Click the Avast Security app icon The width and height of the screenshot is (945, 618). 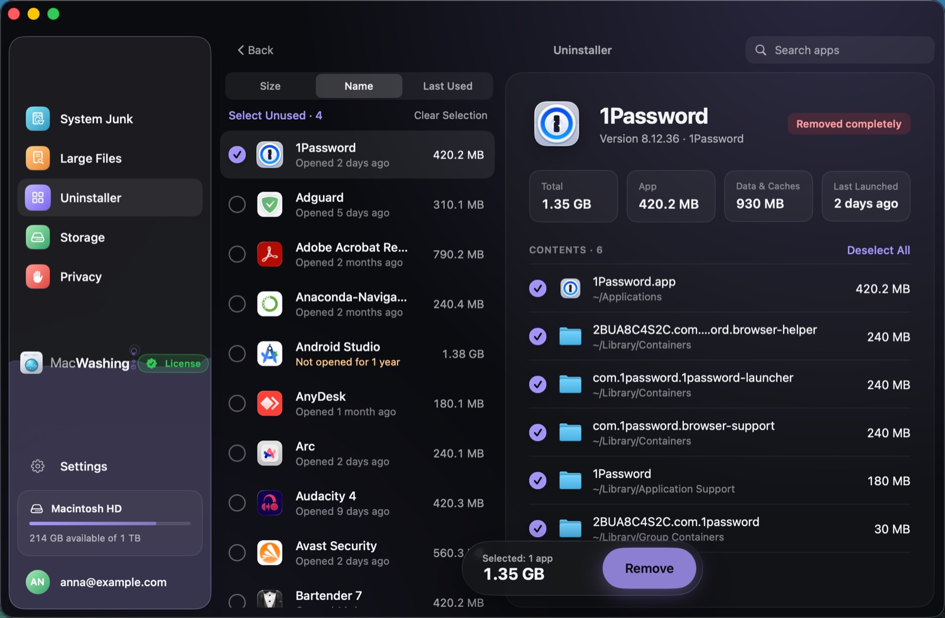click(x=270, y=553)
